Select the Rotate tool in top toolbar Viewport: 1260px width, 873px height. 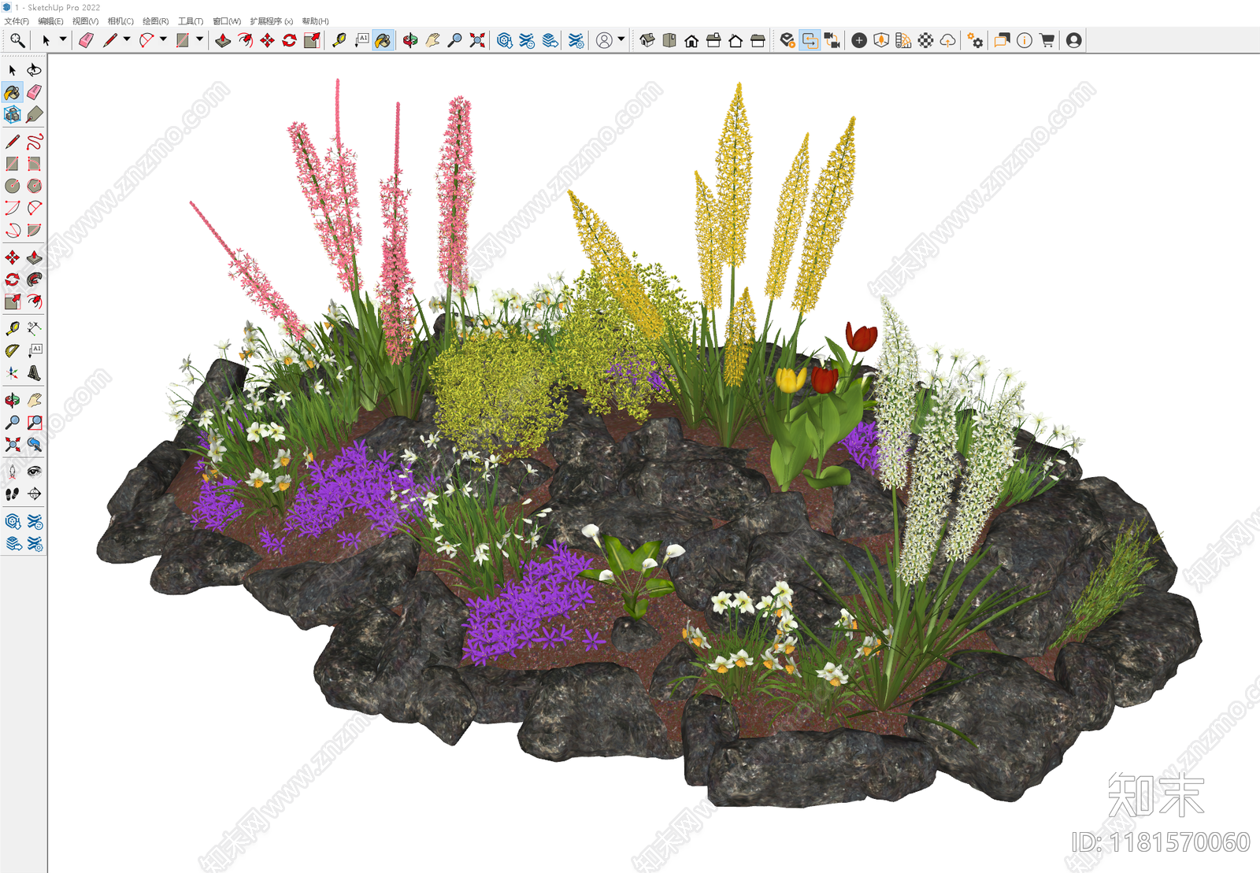point(290,40)
